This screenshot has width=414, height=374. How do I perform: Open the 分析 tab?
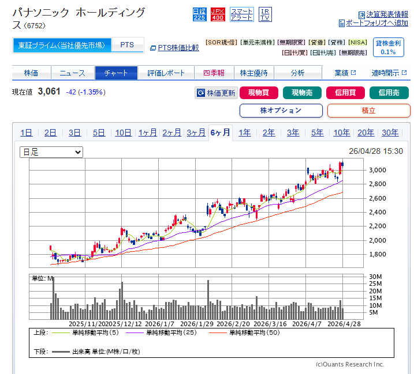point(297,73)
